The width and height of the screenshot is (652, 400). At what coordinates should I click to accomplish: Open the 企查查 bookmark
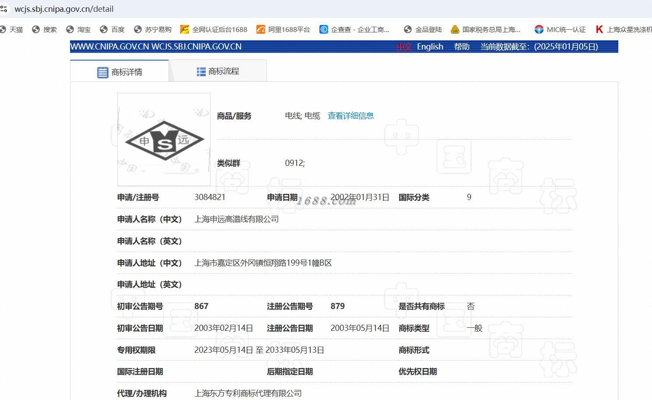pyautogui.click(x=354, y=29)
